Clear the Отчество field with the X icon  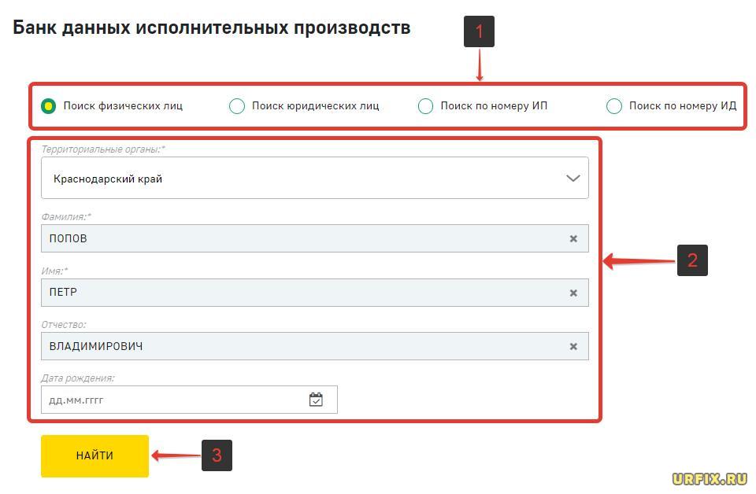(x=573, y=346)
